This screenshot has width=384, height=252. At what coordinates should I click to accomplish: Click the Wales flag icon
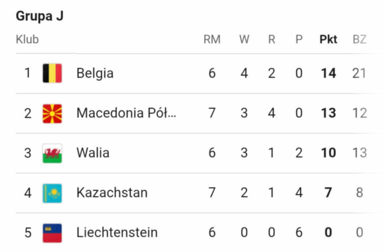(52, 153)
